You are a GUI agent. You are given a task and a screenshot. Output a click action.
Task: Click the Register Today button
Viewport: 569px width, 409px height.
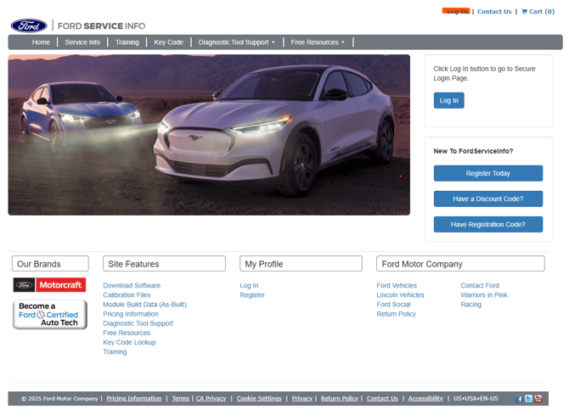click(x=487, y=173)
